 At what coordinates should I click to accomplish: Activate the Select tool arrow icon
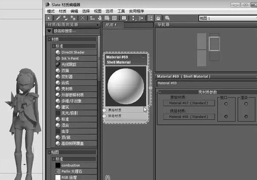[x=49, y=18]
